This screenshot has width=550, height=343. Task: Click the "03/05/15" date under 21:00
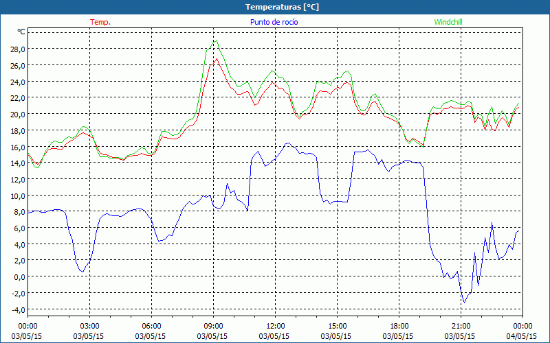460,336
